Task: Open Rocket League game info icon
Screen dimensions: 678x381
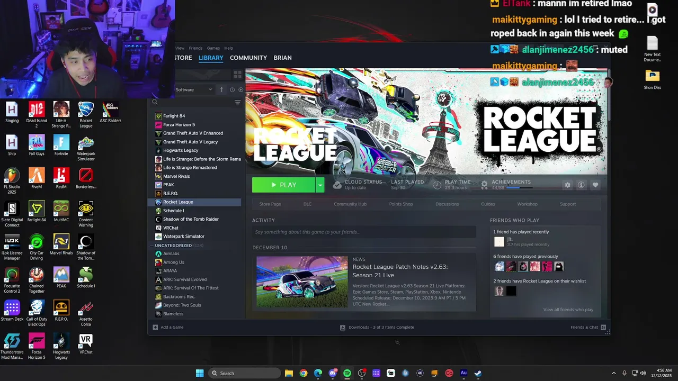Action: 581,185
